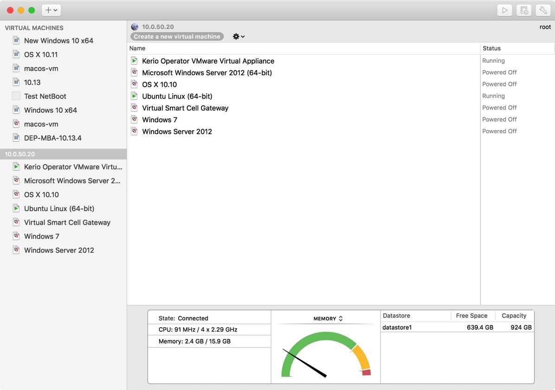Click the Capacity column header
555x390 pixels.
(514, 316)
